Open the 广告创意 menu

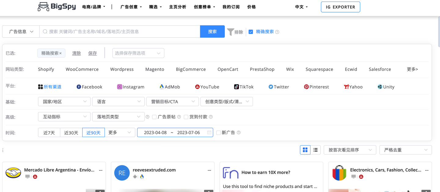point(131,7)
